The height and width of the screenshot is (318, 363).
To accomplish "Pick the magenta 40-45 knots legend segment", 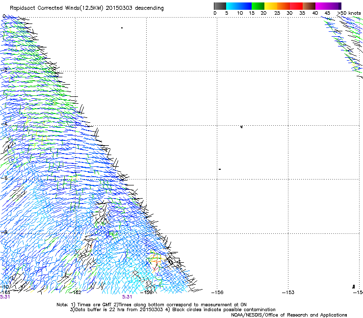I will point(322,6).
